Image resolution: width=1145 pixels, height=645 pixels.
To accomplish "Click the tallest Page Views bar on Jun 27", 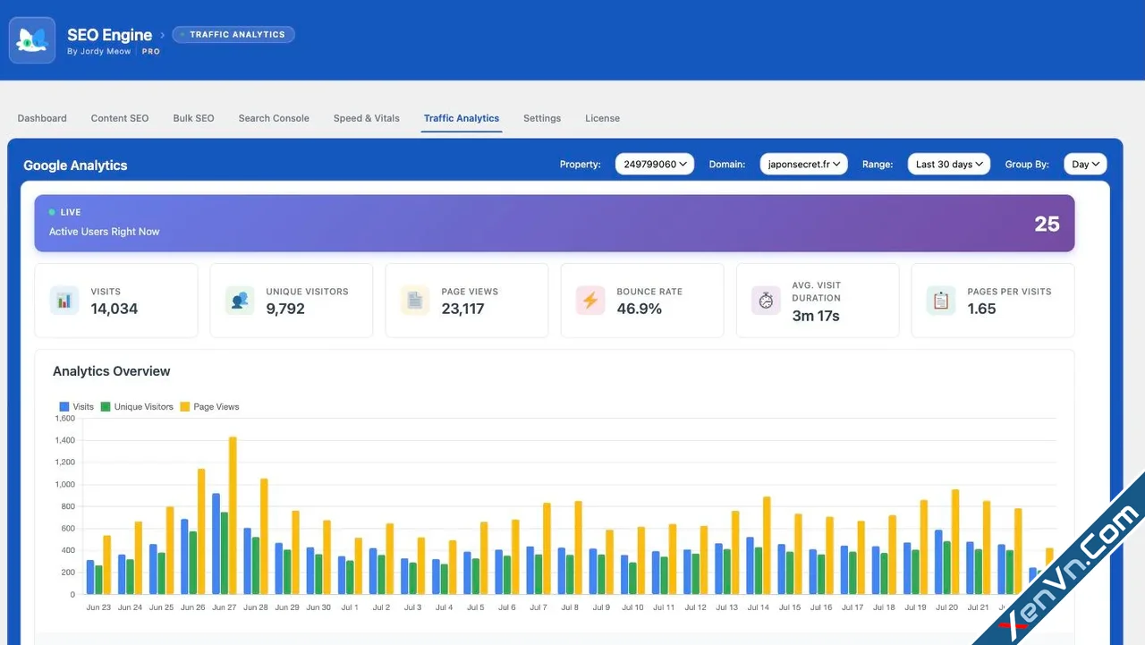I will click(x=233, y=515).
